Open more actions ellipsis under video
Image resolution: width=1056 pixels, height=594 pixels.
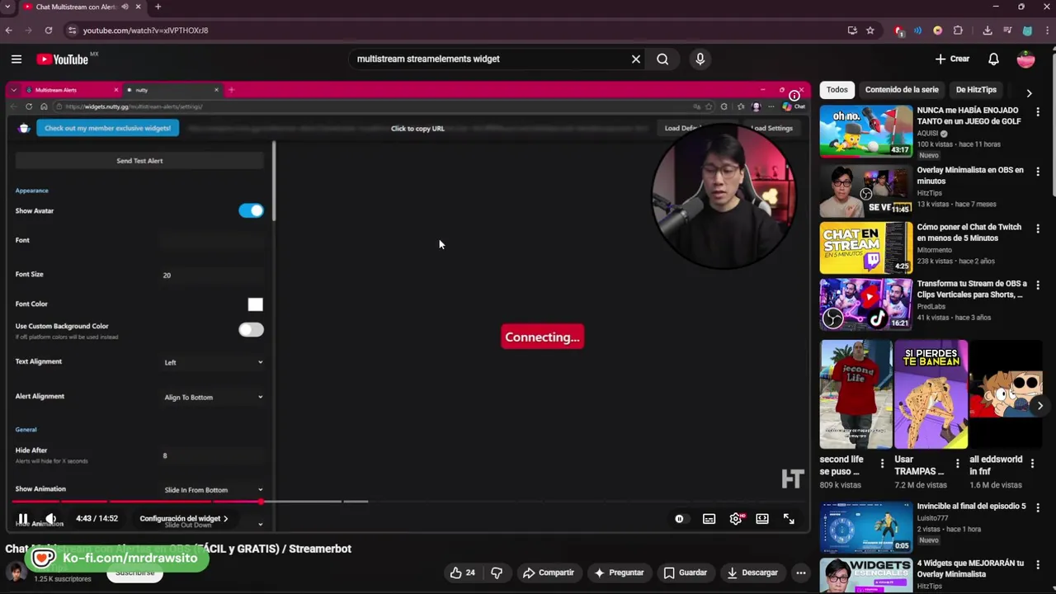800,573
